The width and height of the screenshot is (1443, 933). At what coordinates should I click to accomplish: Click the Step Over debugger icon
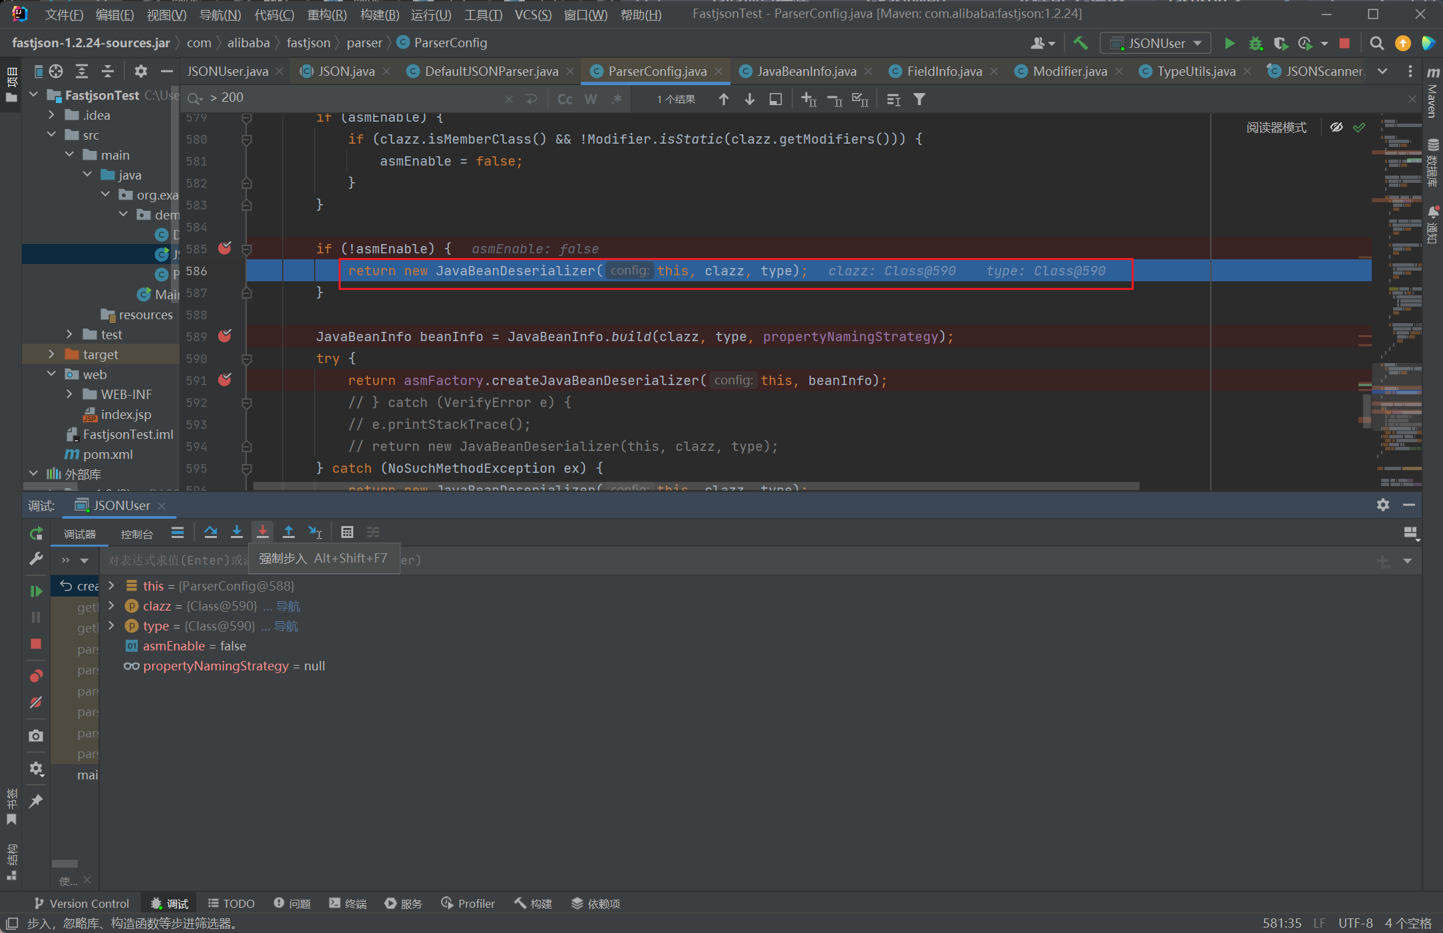211,532
